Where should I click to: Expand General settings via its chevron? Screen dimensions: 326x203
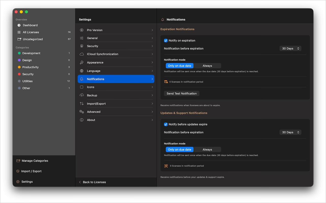coord(152,38)
